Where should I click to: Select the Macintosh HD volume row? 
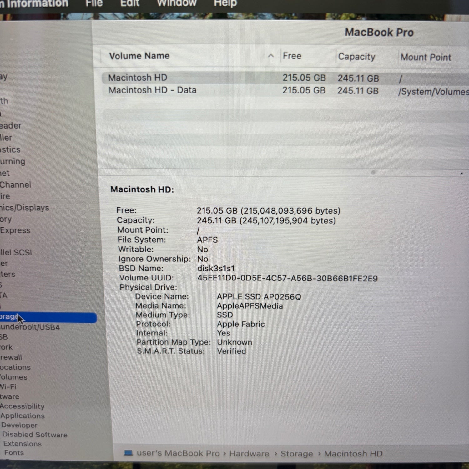285,78
